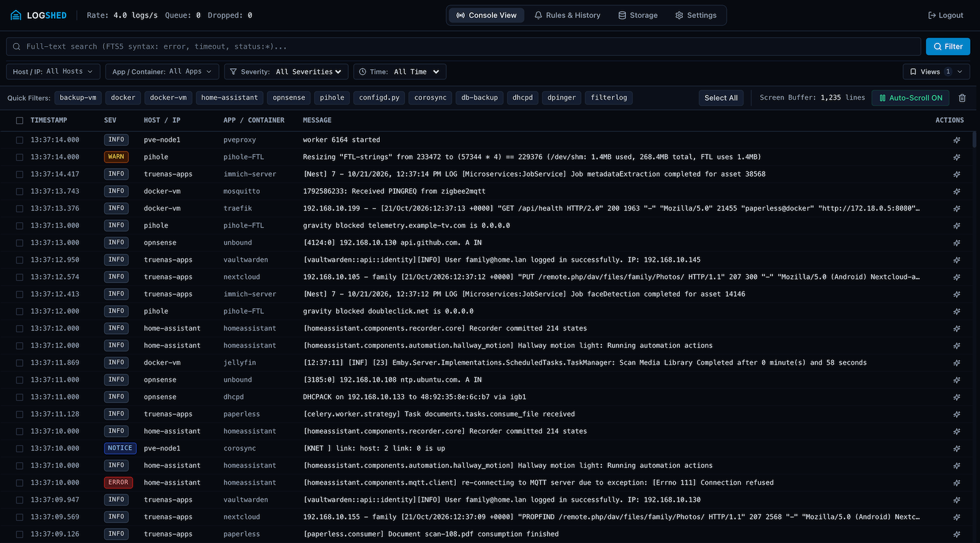Image resolution: width=980 pixels, height=543 pixels.
Task: Open the Severity All Severities dropdown
Action: 286,72
